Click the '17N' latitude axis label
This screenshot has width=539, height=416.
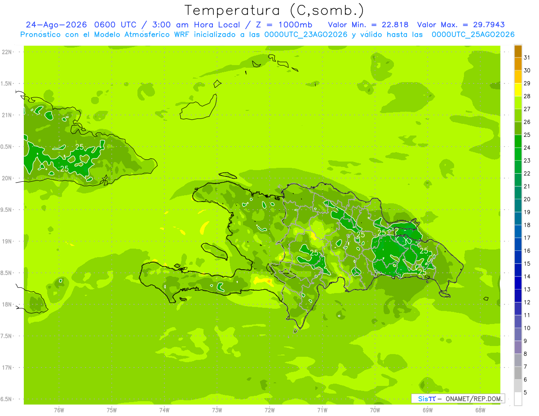[x=7, y=368]
